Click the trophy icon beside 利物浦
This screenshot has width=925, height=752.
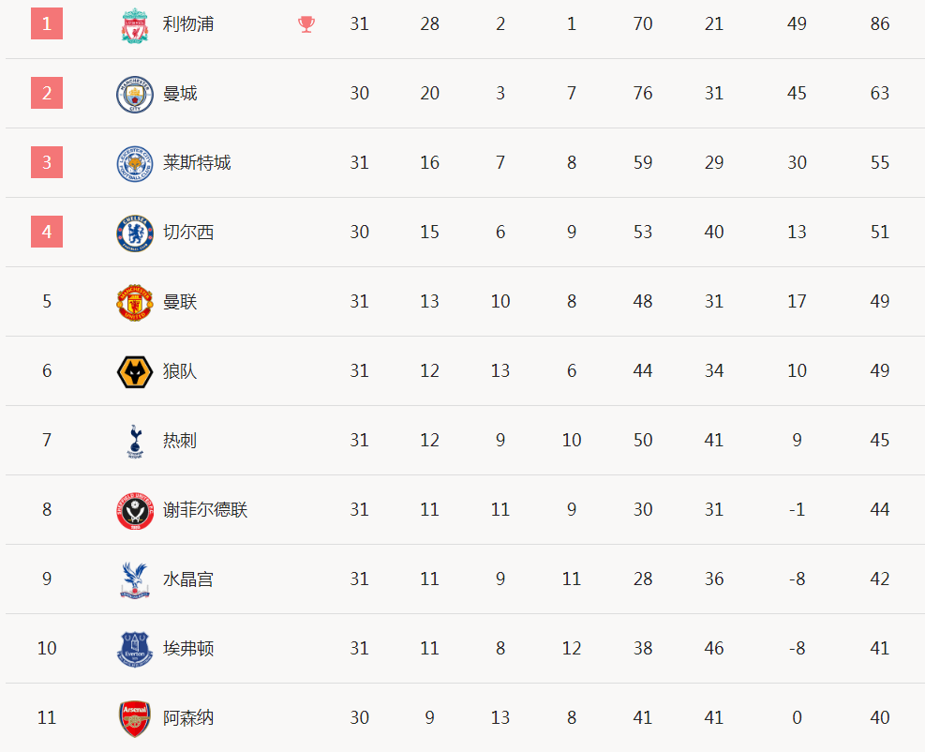[306, 24]
